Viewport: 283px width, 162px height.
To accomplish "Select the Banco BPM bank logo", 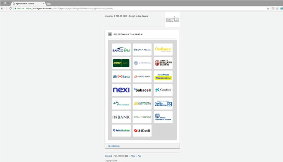I will 121,49.
